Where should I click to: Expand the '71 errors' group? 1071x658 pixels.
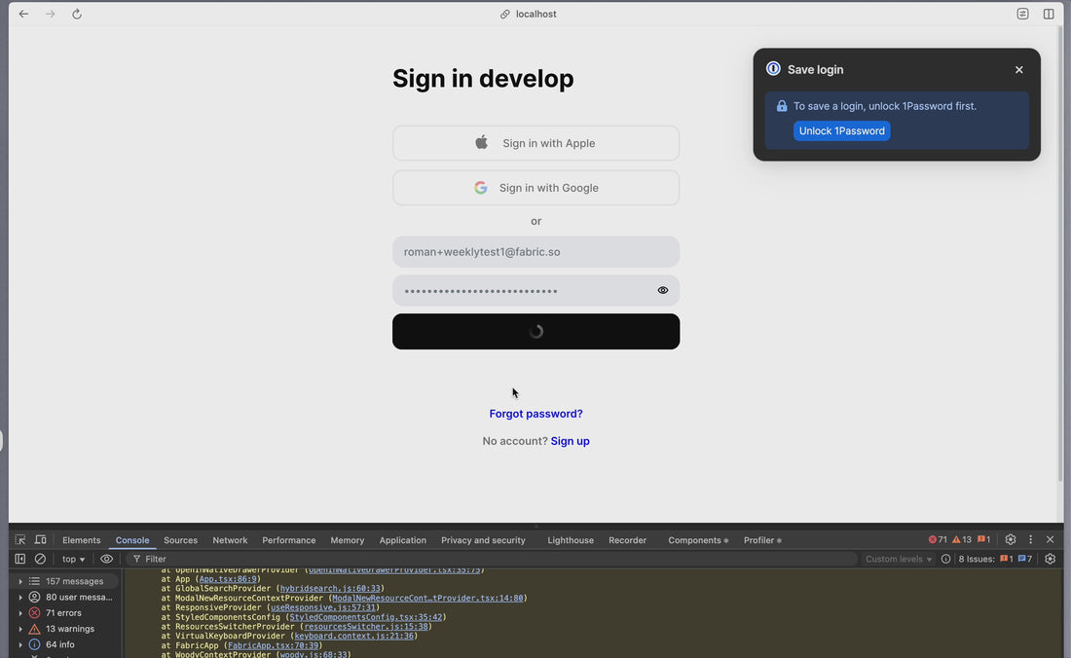pos(20,613)
